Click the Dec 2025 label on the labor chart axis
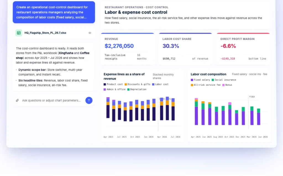Image resolution: width=283 pixels, height=176 pixels. tap(240, 137)
